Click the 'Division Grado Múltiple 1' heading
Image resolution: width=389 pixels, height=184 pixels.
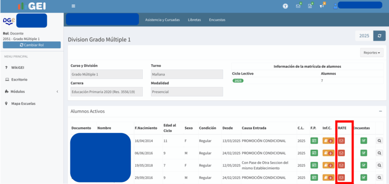(x=99, y=40)
